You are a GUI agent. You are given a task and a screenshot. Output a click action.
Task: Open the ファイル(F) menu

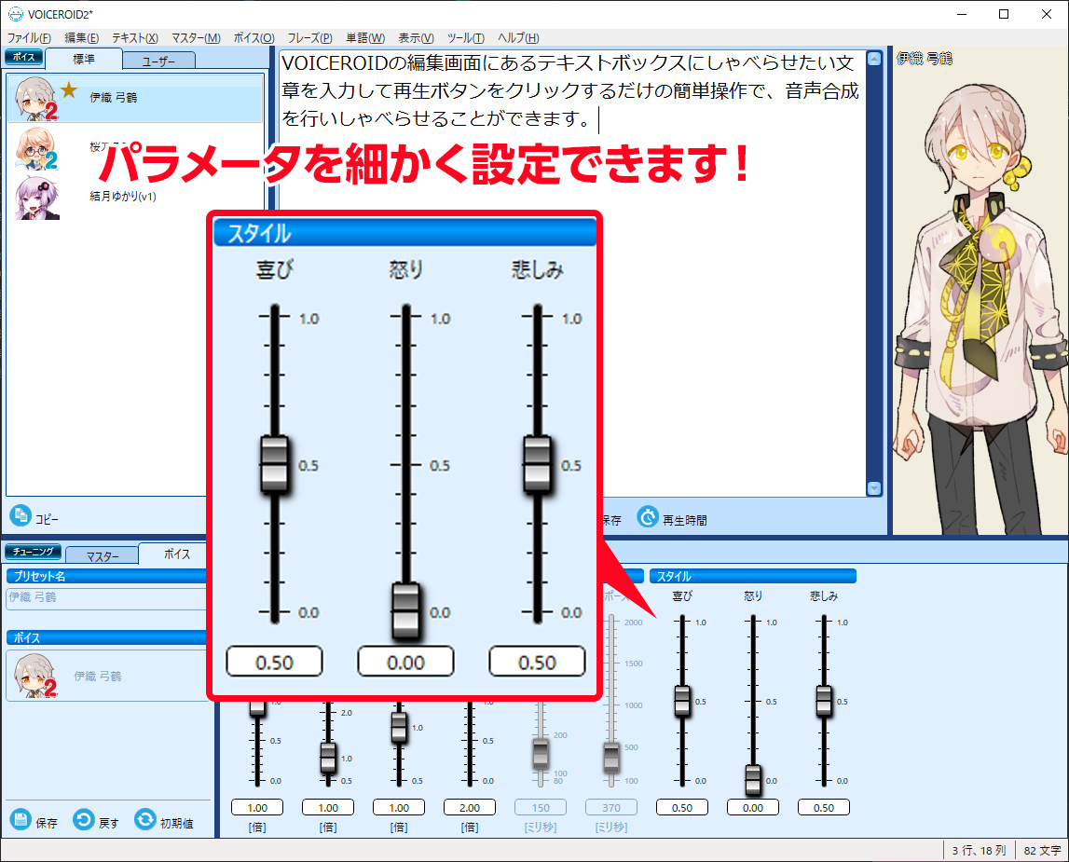(29, 38)
